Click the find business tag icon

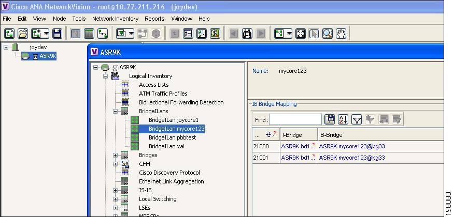point(215,34)
